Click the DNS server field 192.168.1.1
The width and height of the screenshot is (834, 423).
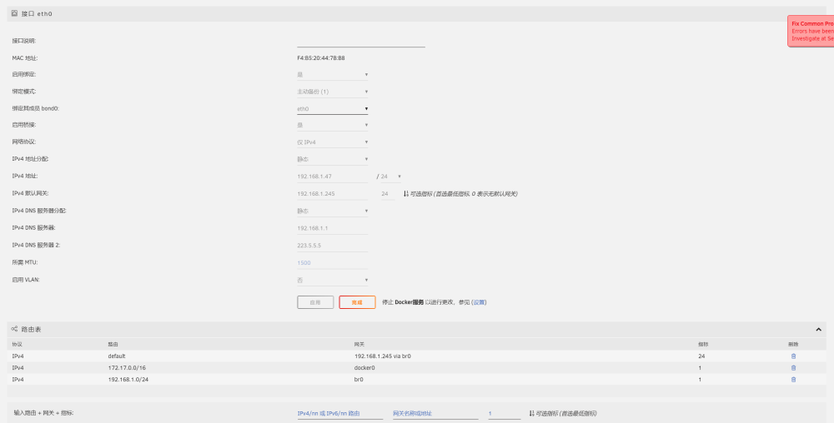pyautogui.click(x=333, y=228)
